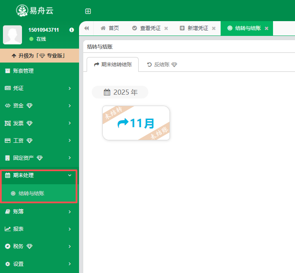The width and height of the screenshot is (295, 273).
Task: Click the calendar icon next to 2025 年
Action: 107,92
